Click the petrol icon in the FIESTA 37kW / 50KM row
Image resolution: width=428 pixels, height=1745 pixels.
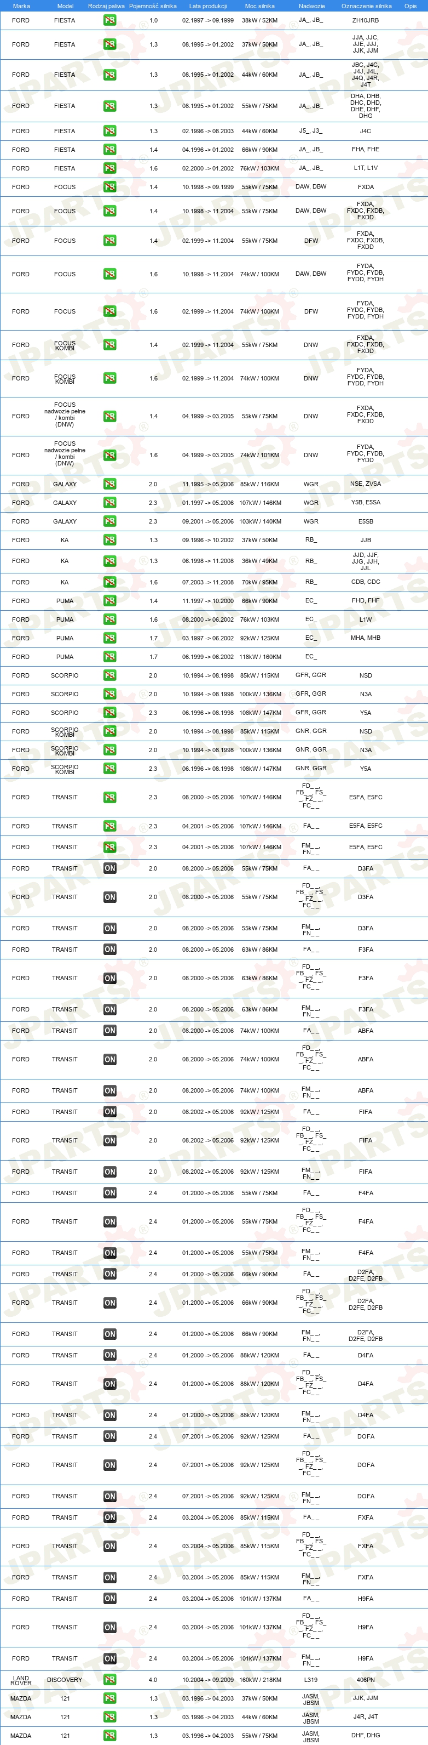pos(109,45)
